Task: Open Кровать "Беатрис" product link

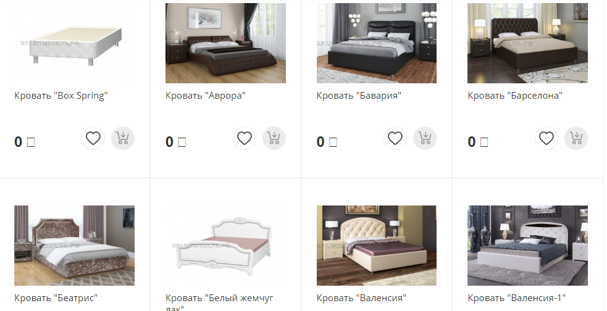Action: coord(56,298)
